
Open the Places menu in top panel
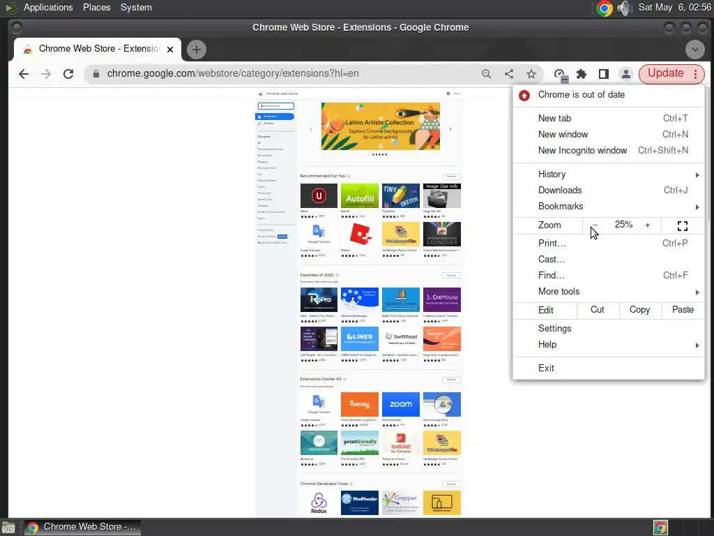[x=96, y=7]
